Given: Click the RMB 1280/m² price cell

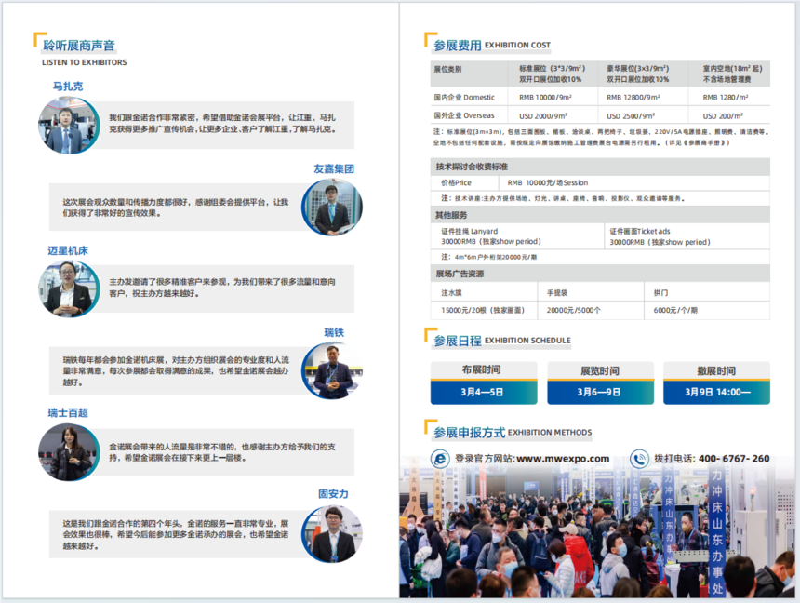Looking at the screenshot, I should [725, 97].
